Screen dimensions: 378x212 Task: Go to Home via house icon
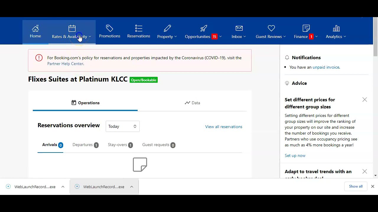tap(35, 29)
